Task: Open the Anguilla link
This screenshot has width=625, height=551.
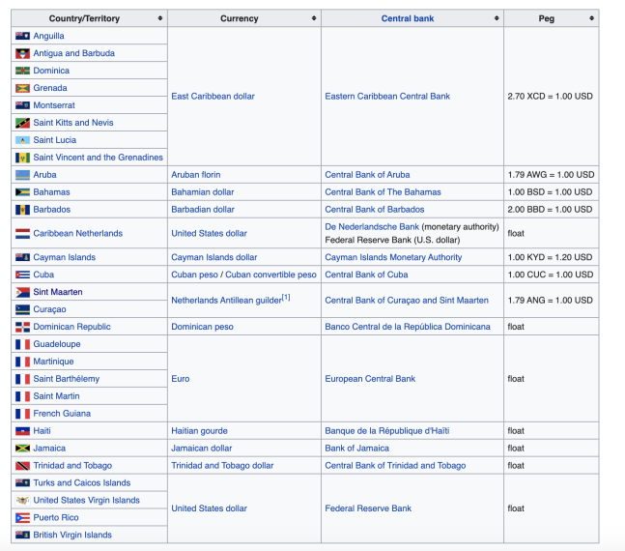Action: tap(48, 36)
